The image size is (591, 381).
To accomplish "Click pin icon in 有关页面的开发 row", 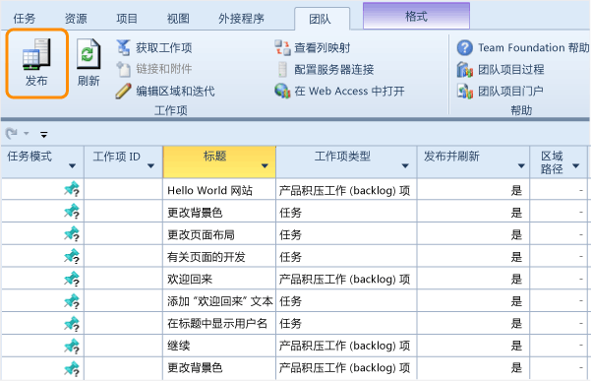I will click(72, 256).
